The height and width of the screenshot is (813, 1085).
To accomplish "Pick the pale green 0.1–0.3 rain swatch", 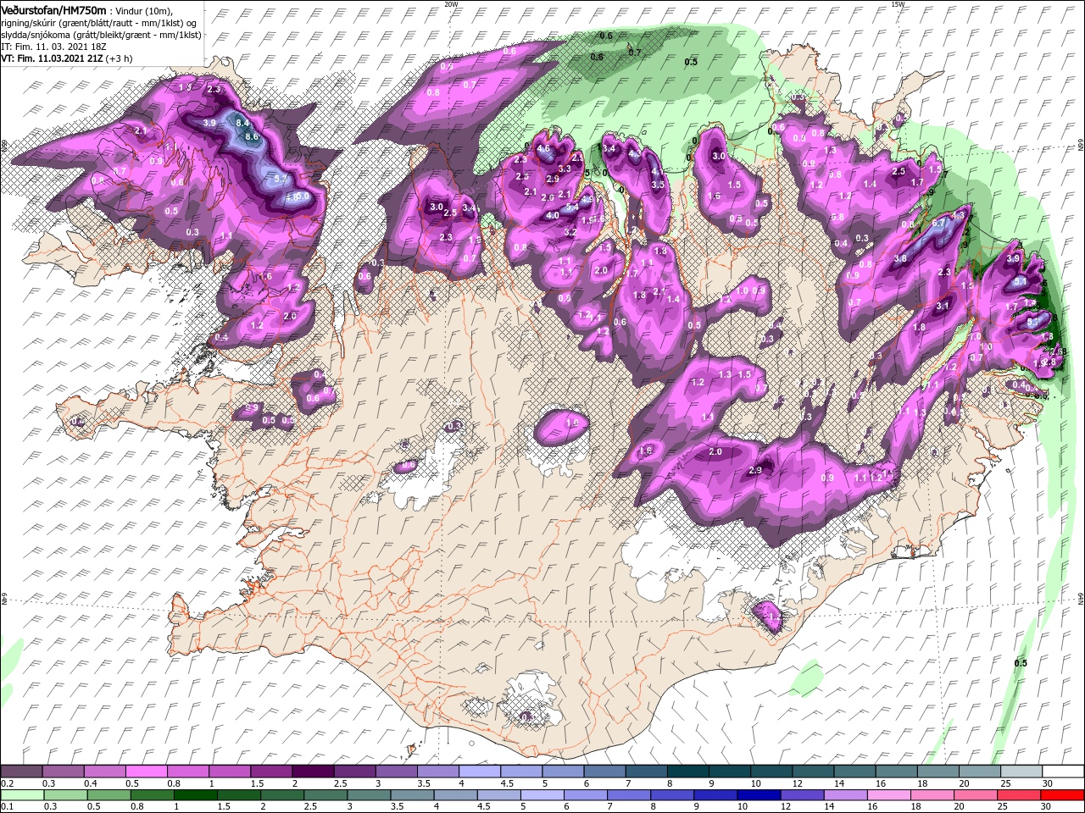I will [x=22, y=795].
